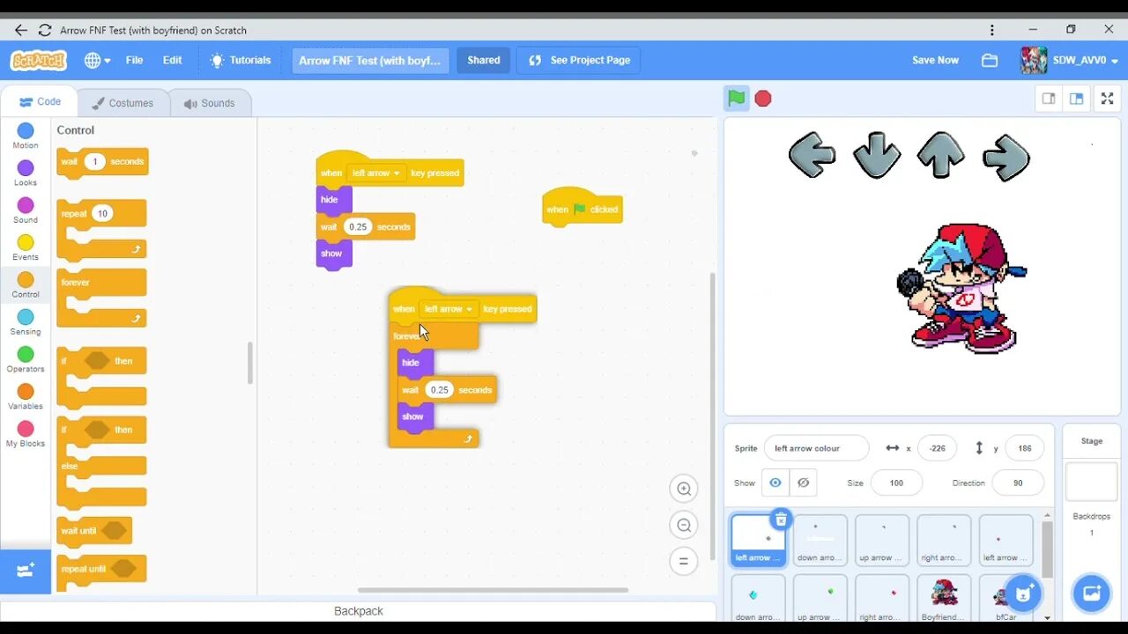Show the sprite with the eye icon

point(775,483)
